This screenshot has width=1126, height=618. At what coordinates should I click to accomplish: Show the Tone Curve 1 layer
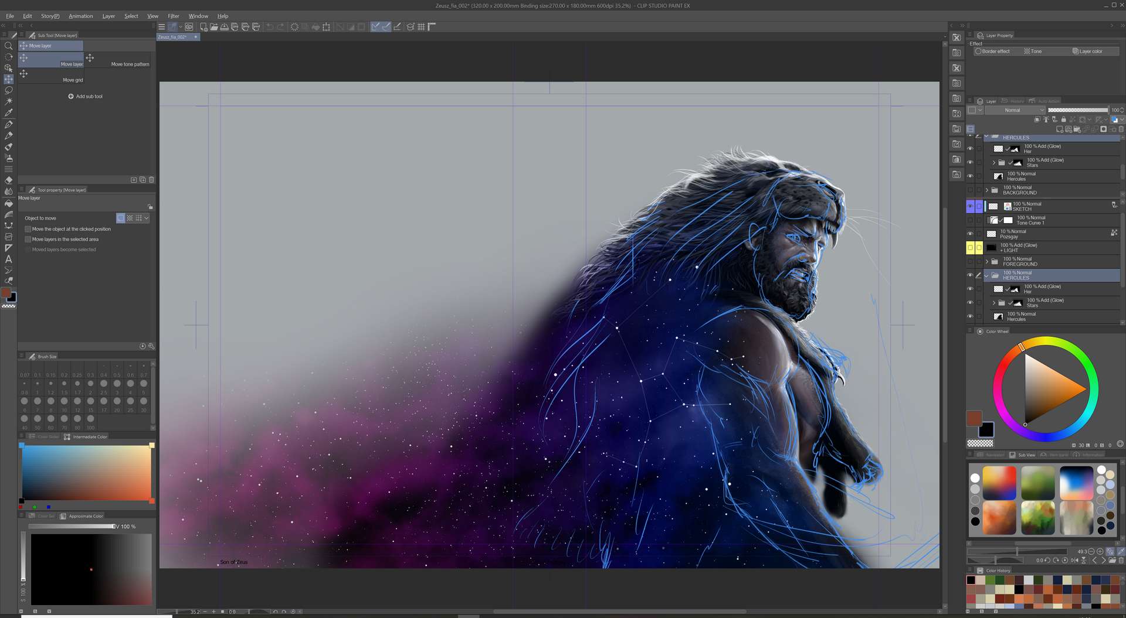[970, 220]
